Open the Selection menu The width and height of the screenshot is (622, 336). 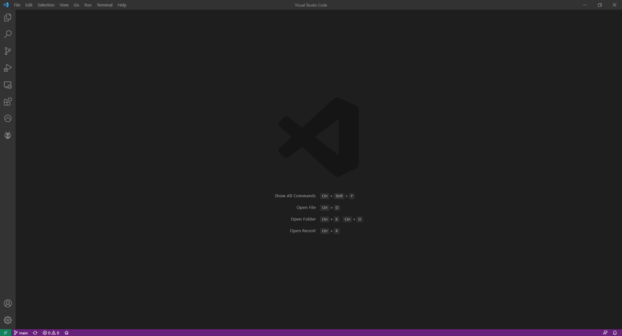pyautogui.click(x=46, y=5)
